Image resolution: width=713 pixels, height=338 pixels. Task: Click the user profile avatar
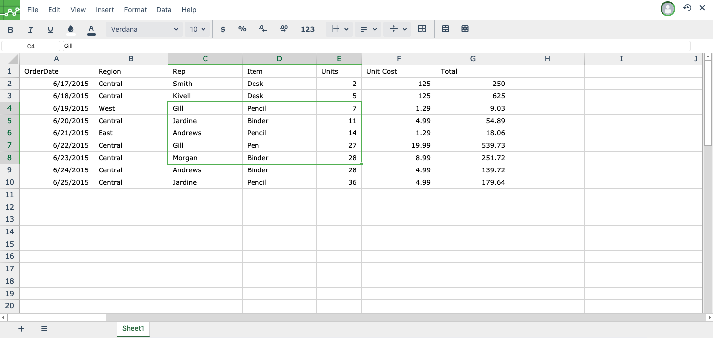coord(668,9)
